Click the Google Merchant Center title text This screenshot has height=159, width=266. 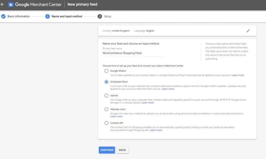pos(38,4)
